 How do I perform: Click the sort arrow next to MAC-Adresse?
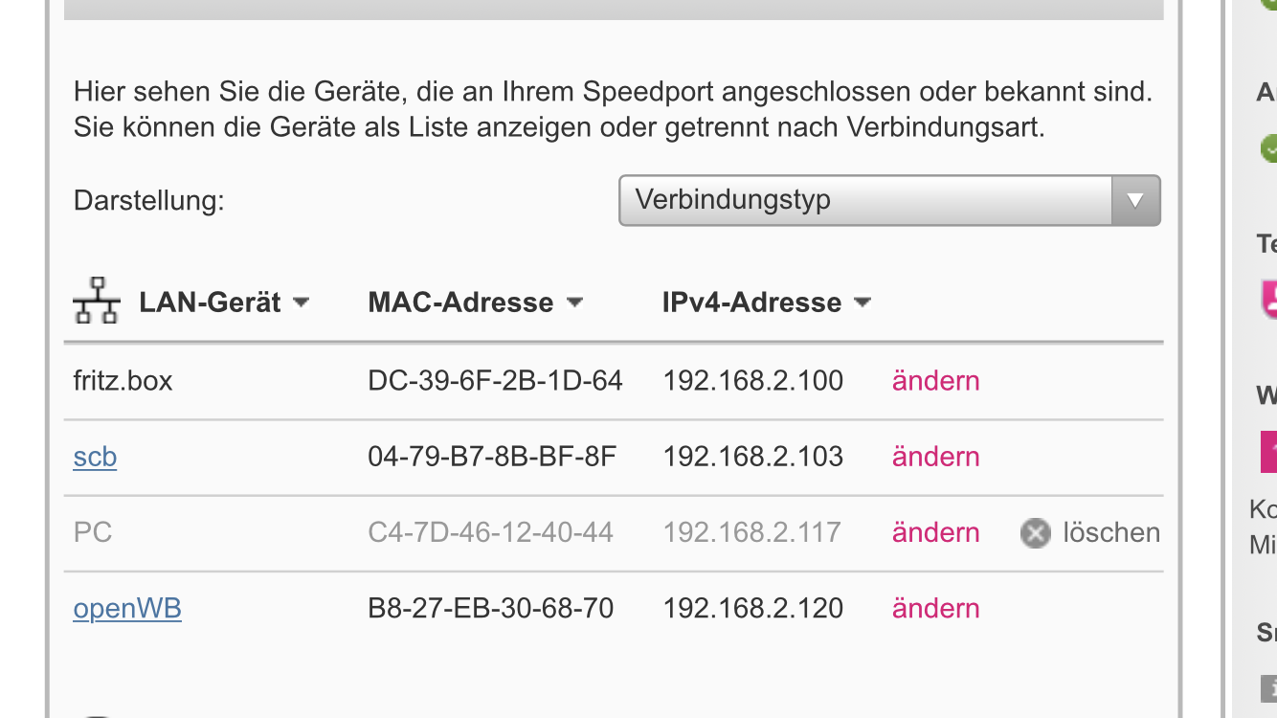pyautogui.click(x=574, y=303)
